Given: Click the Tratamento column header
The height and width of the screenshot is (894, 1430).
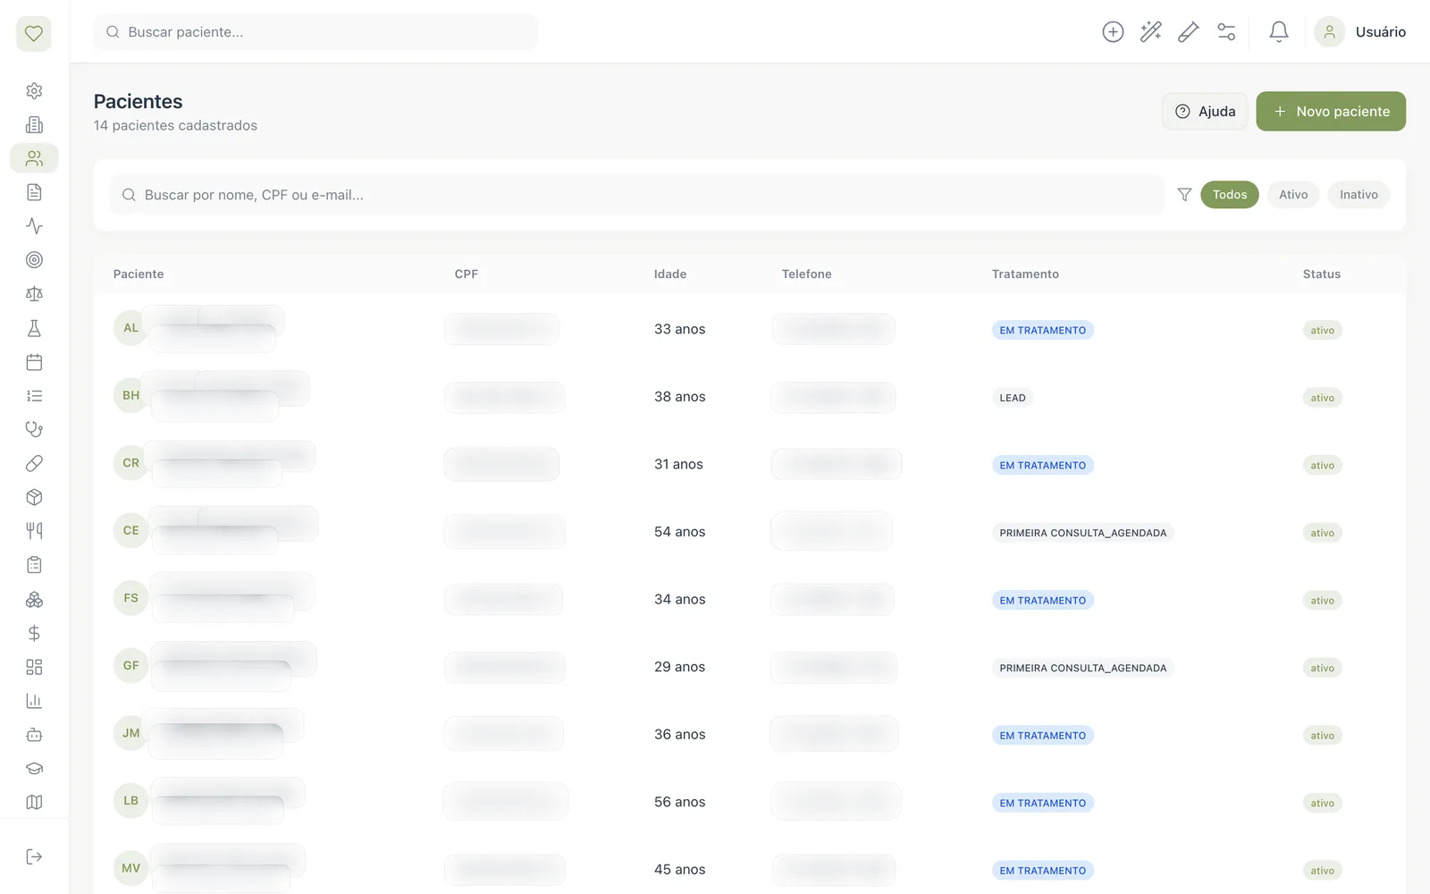Looking at the screenshot, I should (x=1025, y=274).
